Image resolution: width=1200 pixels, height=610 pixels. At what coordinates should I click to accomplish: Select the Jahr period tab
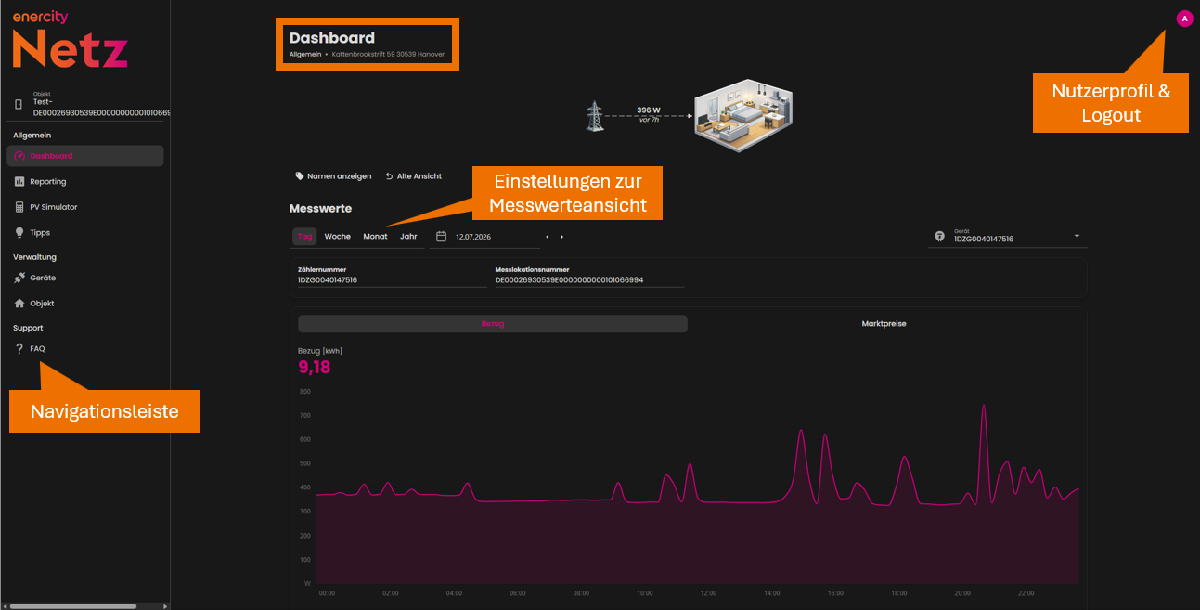point(408,237)
